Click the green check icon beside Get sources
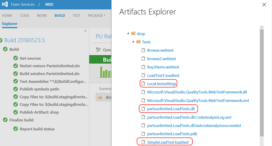This screenshot has width=272, height=146. [x=15, y=58]
